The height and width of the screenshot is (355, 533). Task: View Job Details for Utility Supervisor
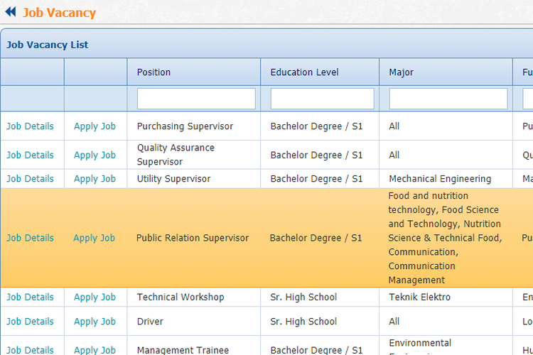click(x=30, y=179)
